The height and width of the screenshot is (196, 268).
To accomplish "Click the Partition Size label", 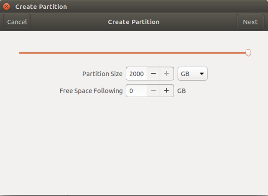I will click(103, 74).
